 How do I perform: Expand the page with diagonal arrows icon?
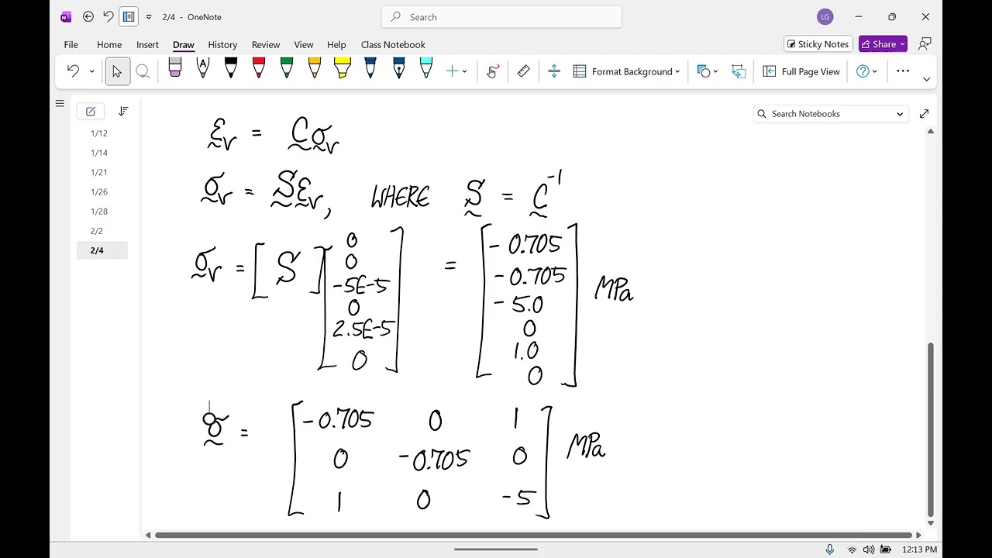(x=924, y=114)
